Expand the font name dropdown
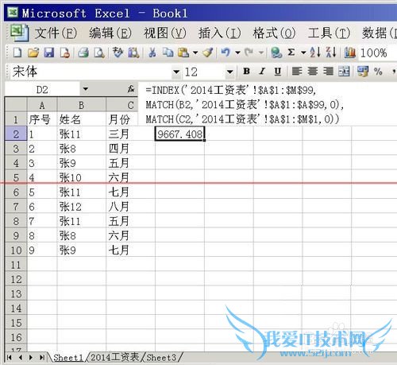Screen dimensions: 397x365 [176, 72]
